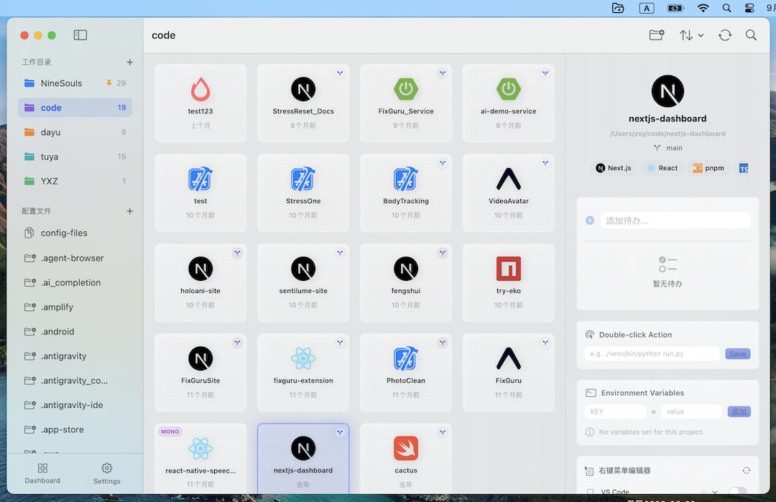Select the .ai_completion config folder

(75, 282)
